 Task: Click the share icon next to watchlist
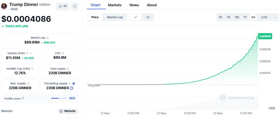point(75,6)
